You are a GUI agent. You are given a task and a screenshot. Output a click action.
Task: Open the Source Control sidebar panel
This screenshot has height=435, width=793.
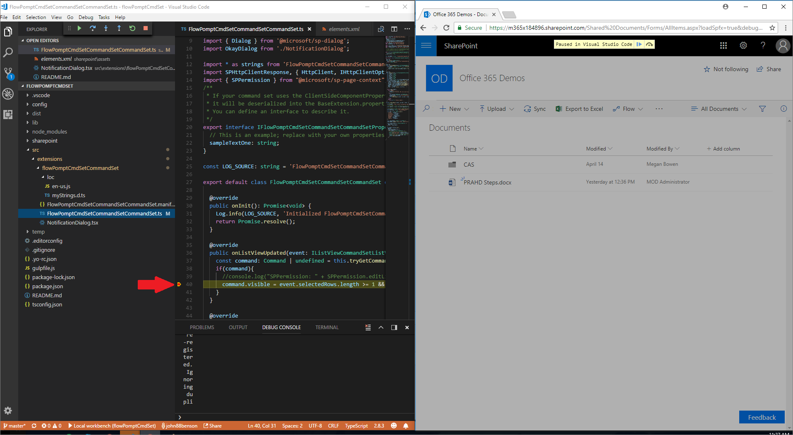pyautogui.click(x=8, y=73)
